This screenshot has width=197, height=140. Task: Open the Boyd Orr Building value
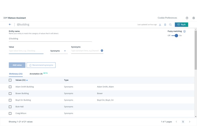coord(23,100)
